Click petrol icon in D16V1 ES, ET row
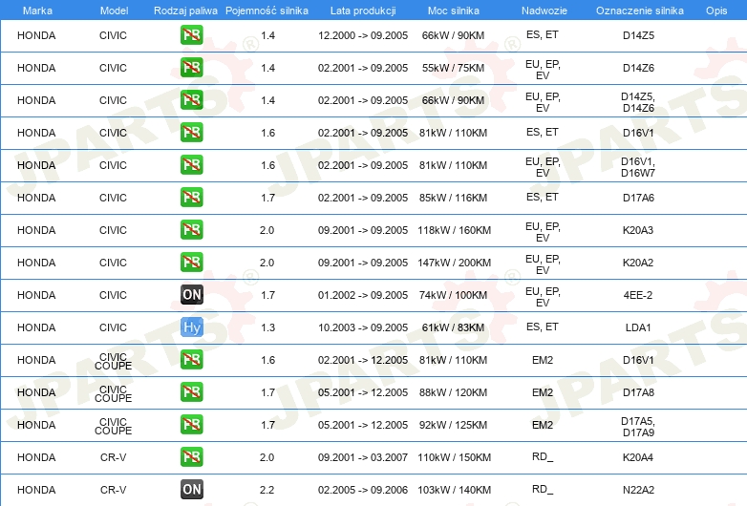Viewport: 747px width, 506px height. [191, 133]
